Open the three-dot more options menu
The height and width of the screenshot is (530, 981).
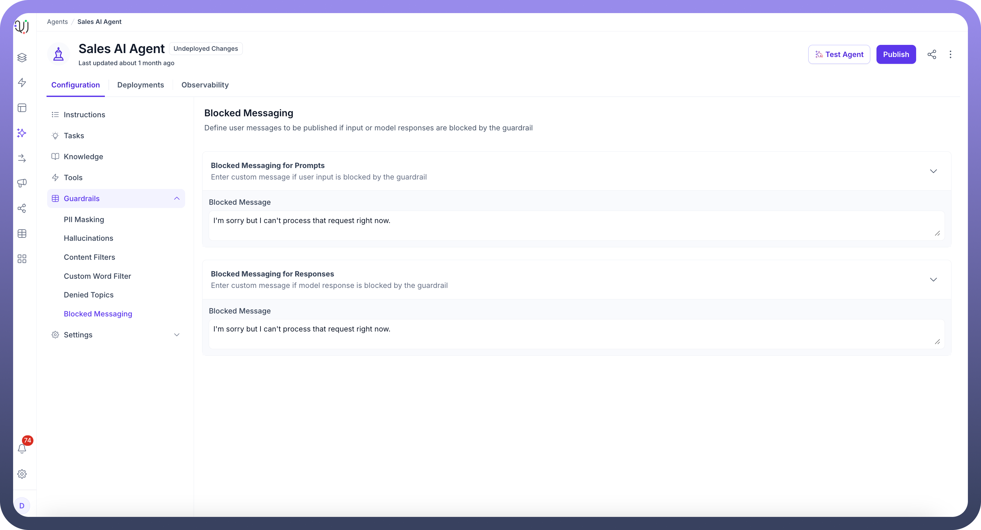[x=950, y=54]
